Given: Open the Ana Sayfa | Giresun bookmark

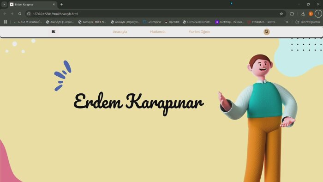Looking at the screenshot, I should [x=60, y=22].
